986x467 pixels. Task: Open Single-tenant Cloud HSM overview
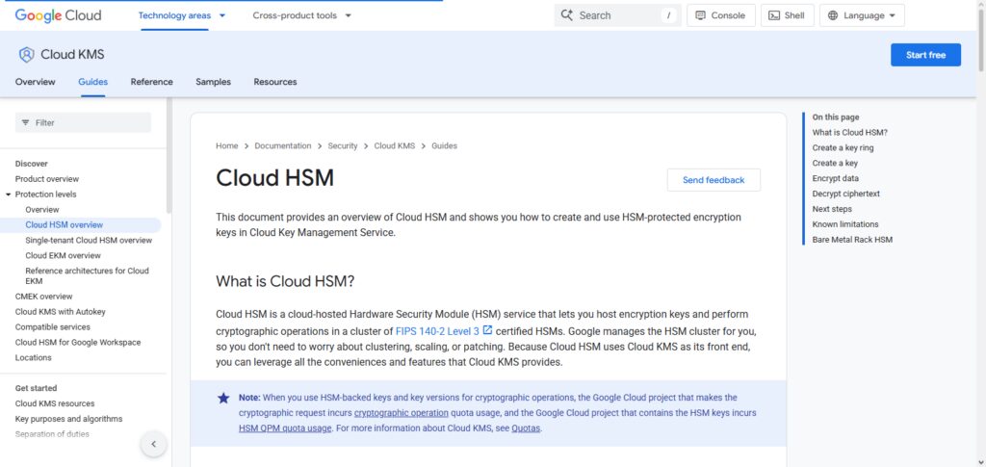pyautogui.click(x=89, y=241)
